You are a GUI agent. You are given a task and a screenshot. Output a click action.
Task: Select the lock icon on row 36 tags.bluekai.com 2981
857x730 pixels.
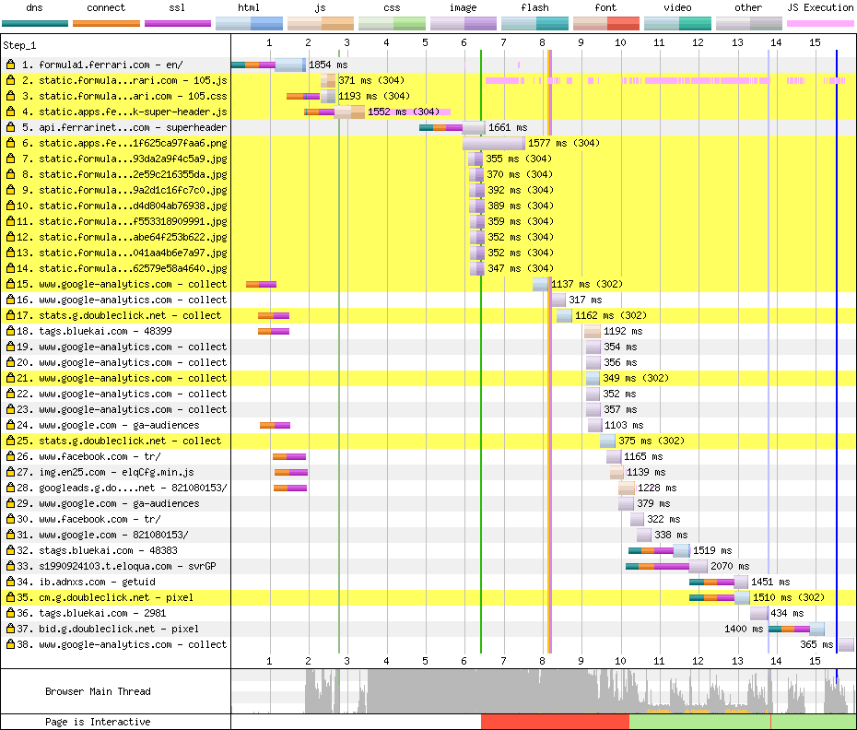[x=10, y=614]
